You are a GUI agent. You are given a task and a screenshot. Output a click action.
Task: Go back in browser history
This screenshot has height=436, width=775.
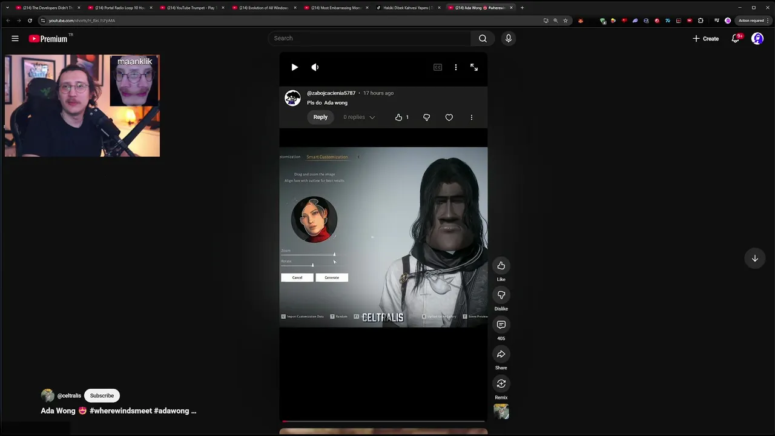(8, 21)
